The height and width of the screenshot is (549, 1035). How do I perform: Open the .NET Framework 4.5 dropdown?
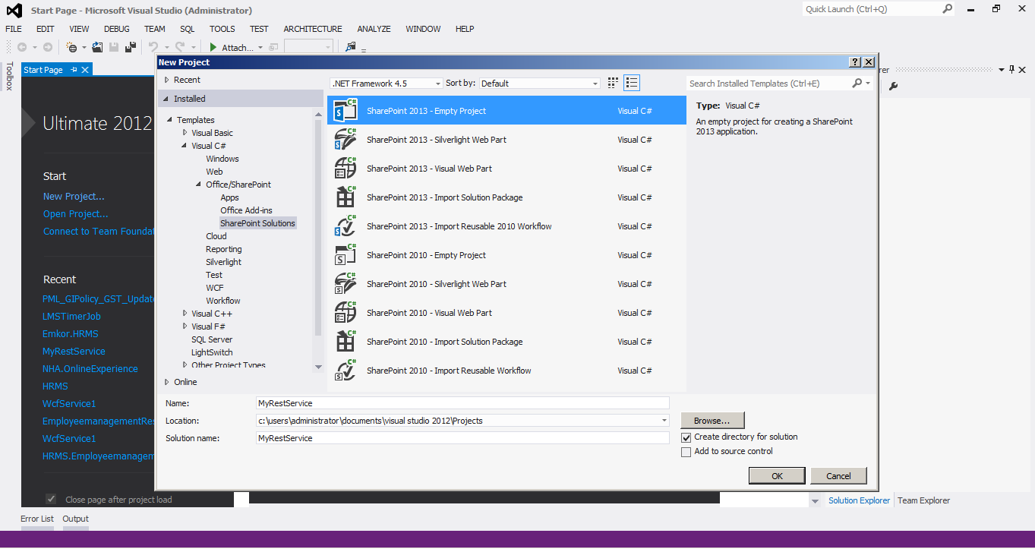pos(437,83)
